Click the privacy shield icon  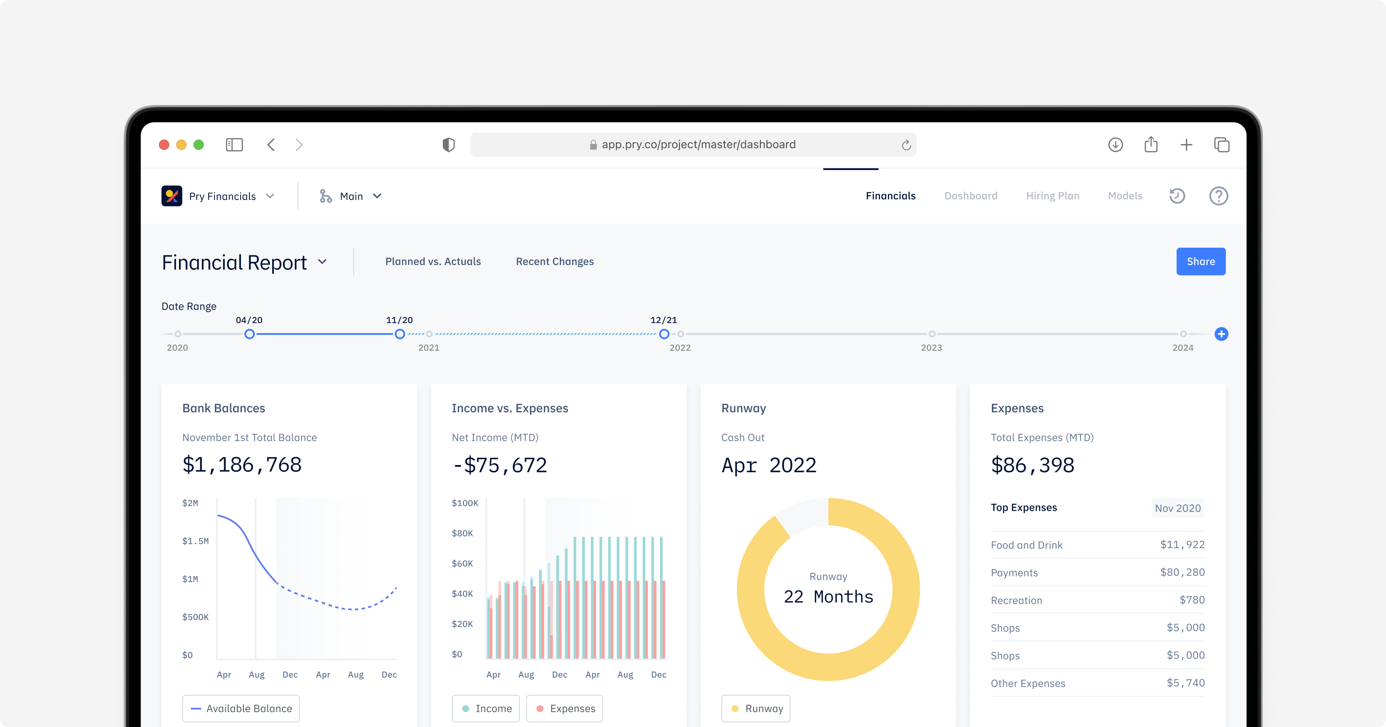pyautogui.click(x=448, y=145)
